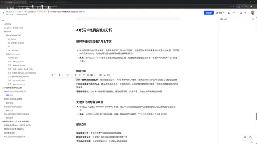Select get_repos outline entry
This screenshot has width=257, height=144.
tap(12, 39)
